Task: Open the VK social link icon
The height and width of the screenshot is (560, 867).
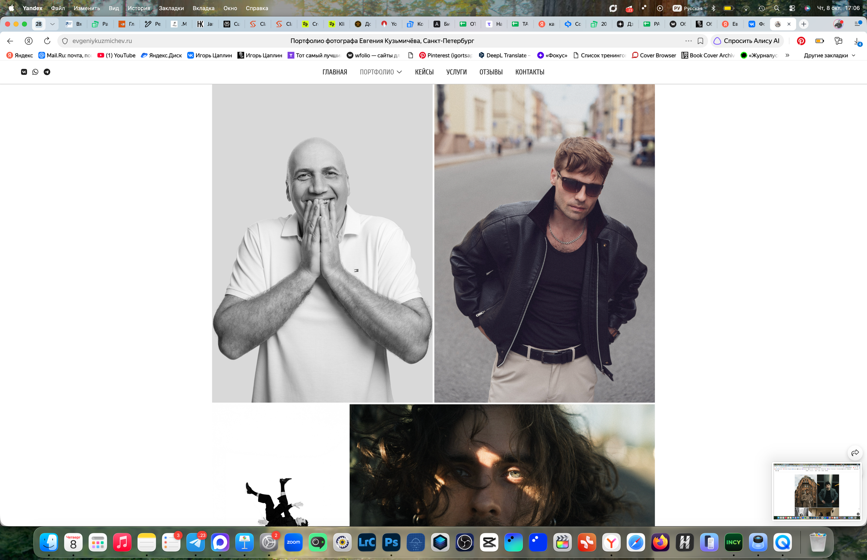Action: (24, 72)
